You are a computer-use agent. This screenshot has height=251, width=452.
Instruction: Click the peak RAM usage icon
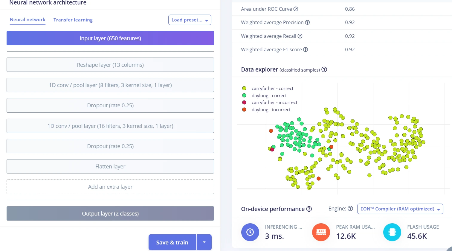click(321, 232)
